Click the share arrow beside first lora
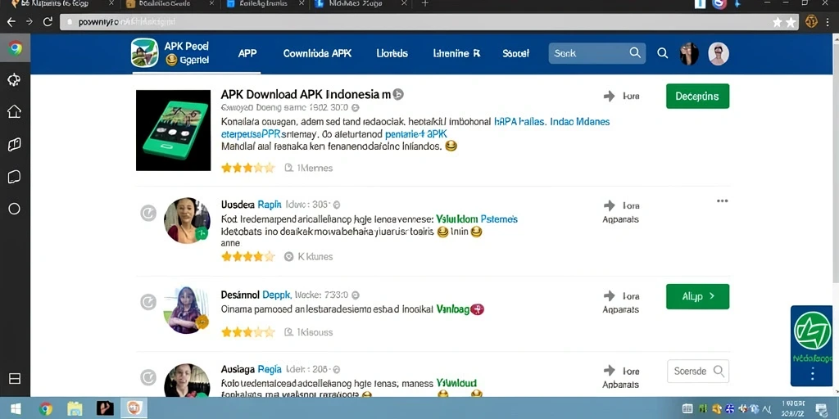 coord(610,97)
